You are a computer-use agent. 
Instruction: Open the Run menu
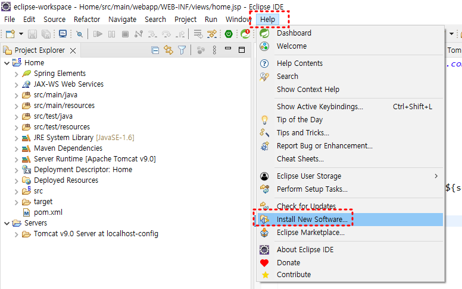(211, 20)
